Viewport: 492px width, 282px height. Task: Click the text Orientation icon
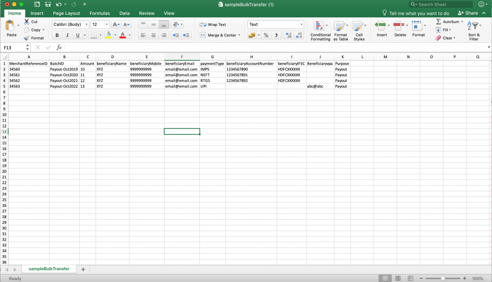pos(176,24)
